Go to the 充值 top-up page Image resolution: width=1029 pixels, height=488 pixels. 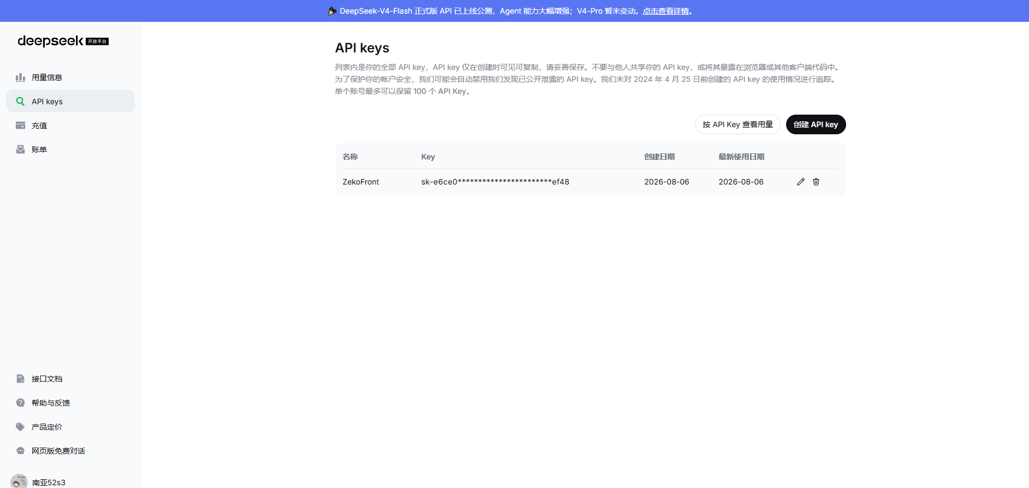[70, 126]
